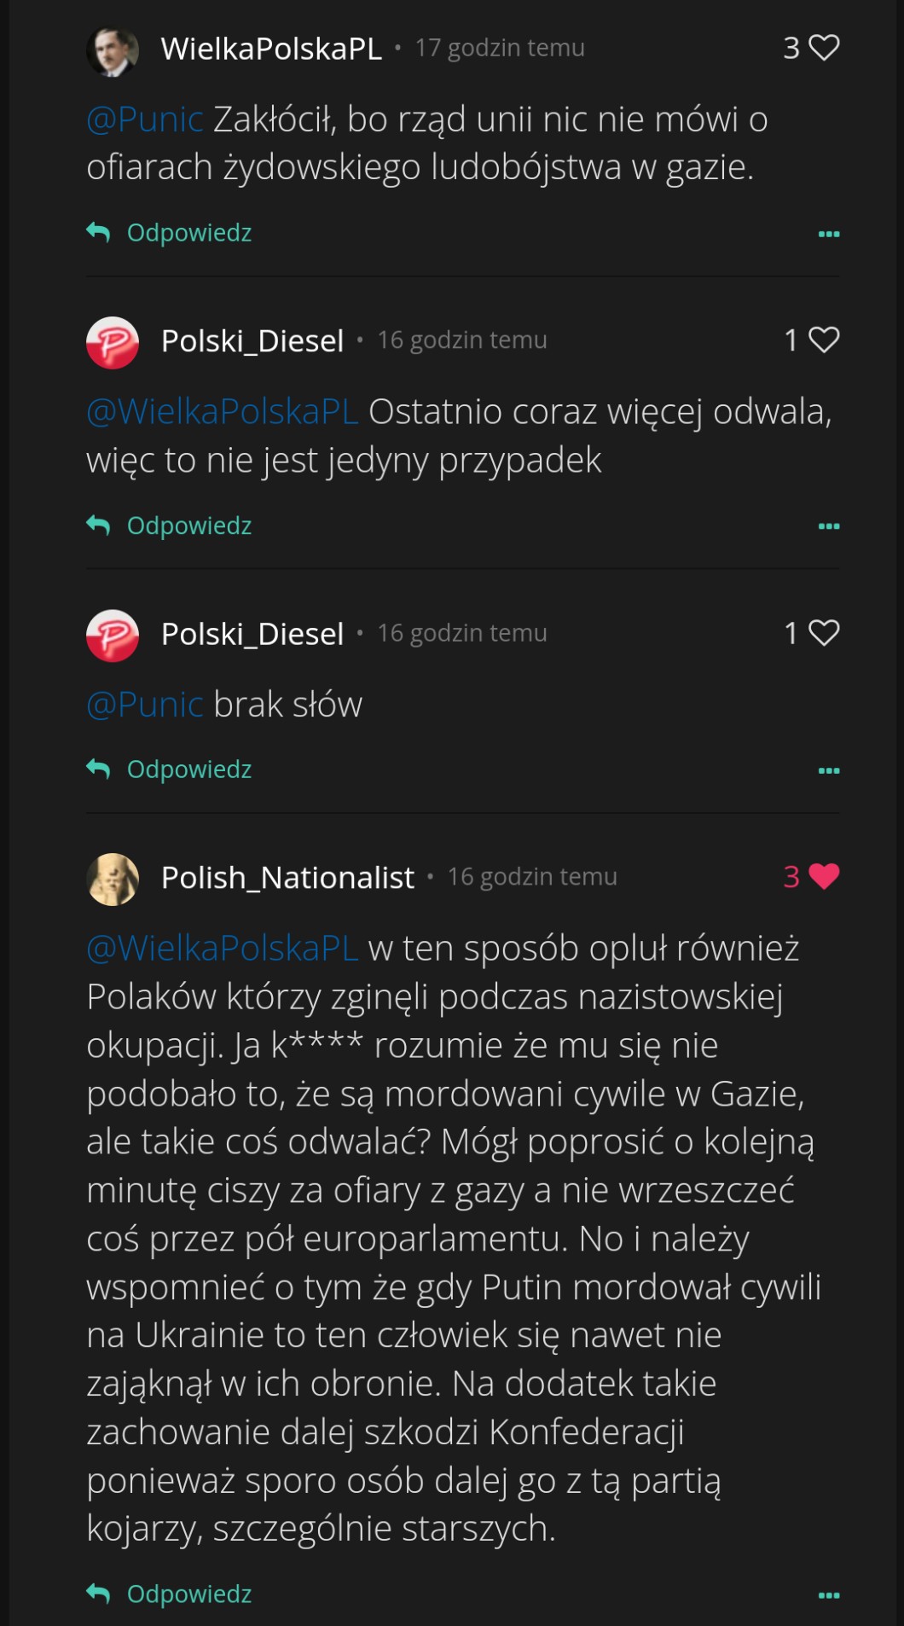Image resolution: width=904 pixels, height=1626 pixels.
Task: Open more options on Polish_Nationalist's comment
Action: (829, 1595)
